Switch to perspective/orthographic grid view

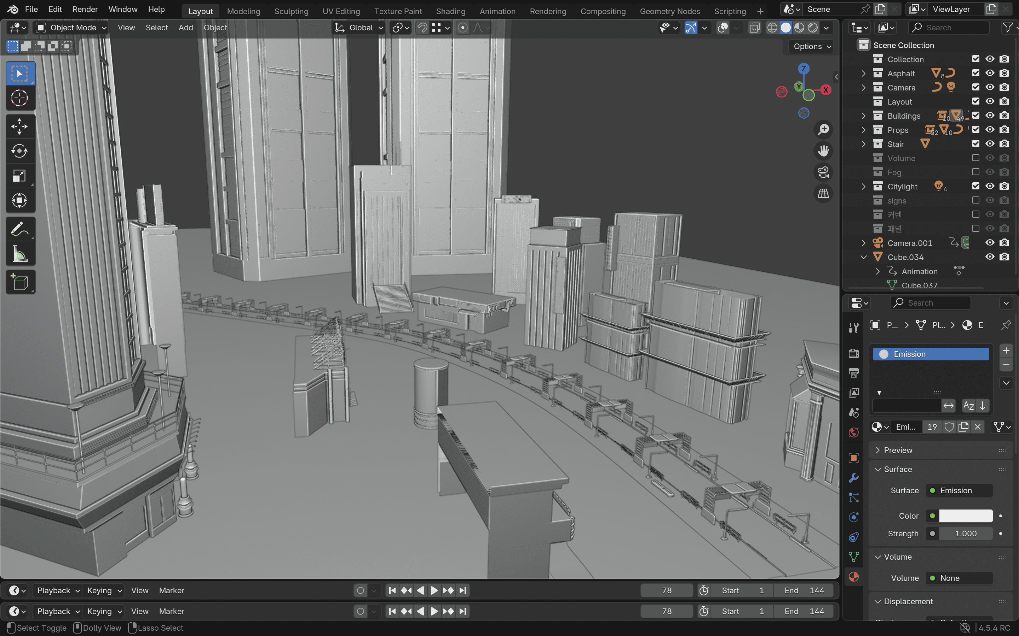point(823,194)
